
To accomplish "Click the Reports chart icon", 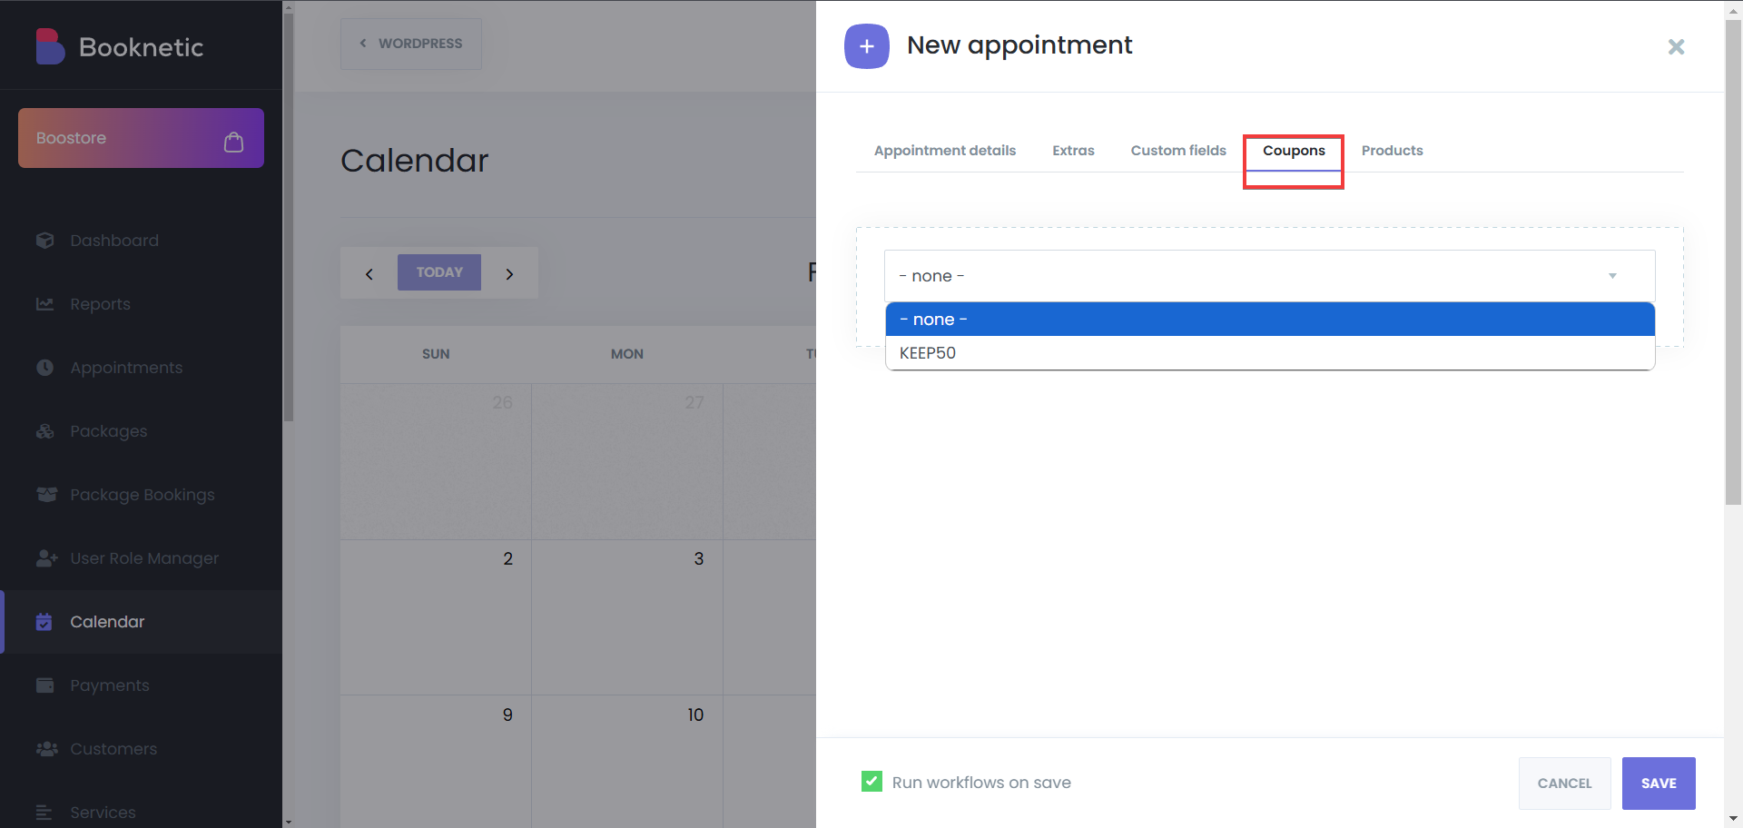I will [44, 304].
